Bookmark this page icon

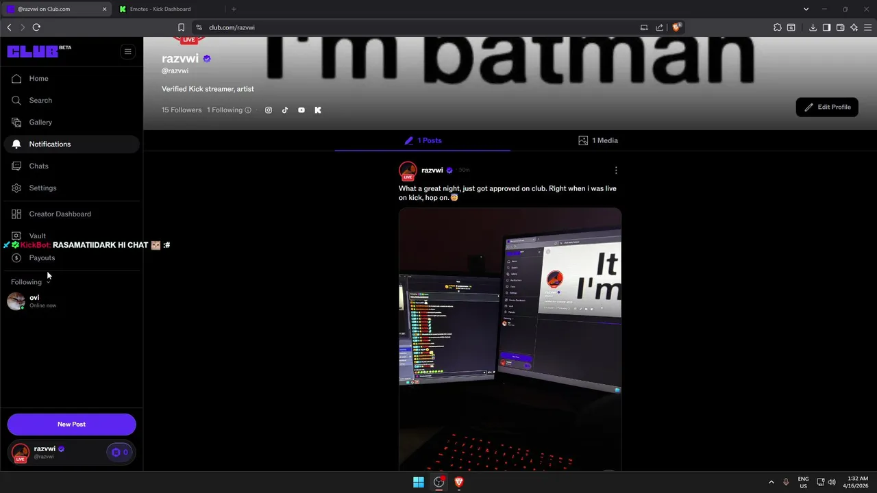(x=181, y=27)
